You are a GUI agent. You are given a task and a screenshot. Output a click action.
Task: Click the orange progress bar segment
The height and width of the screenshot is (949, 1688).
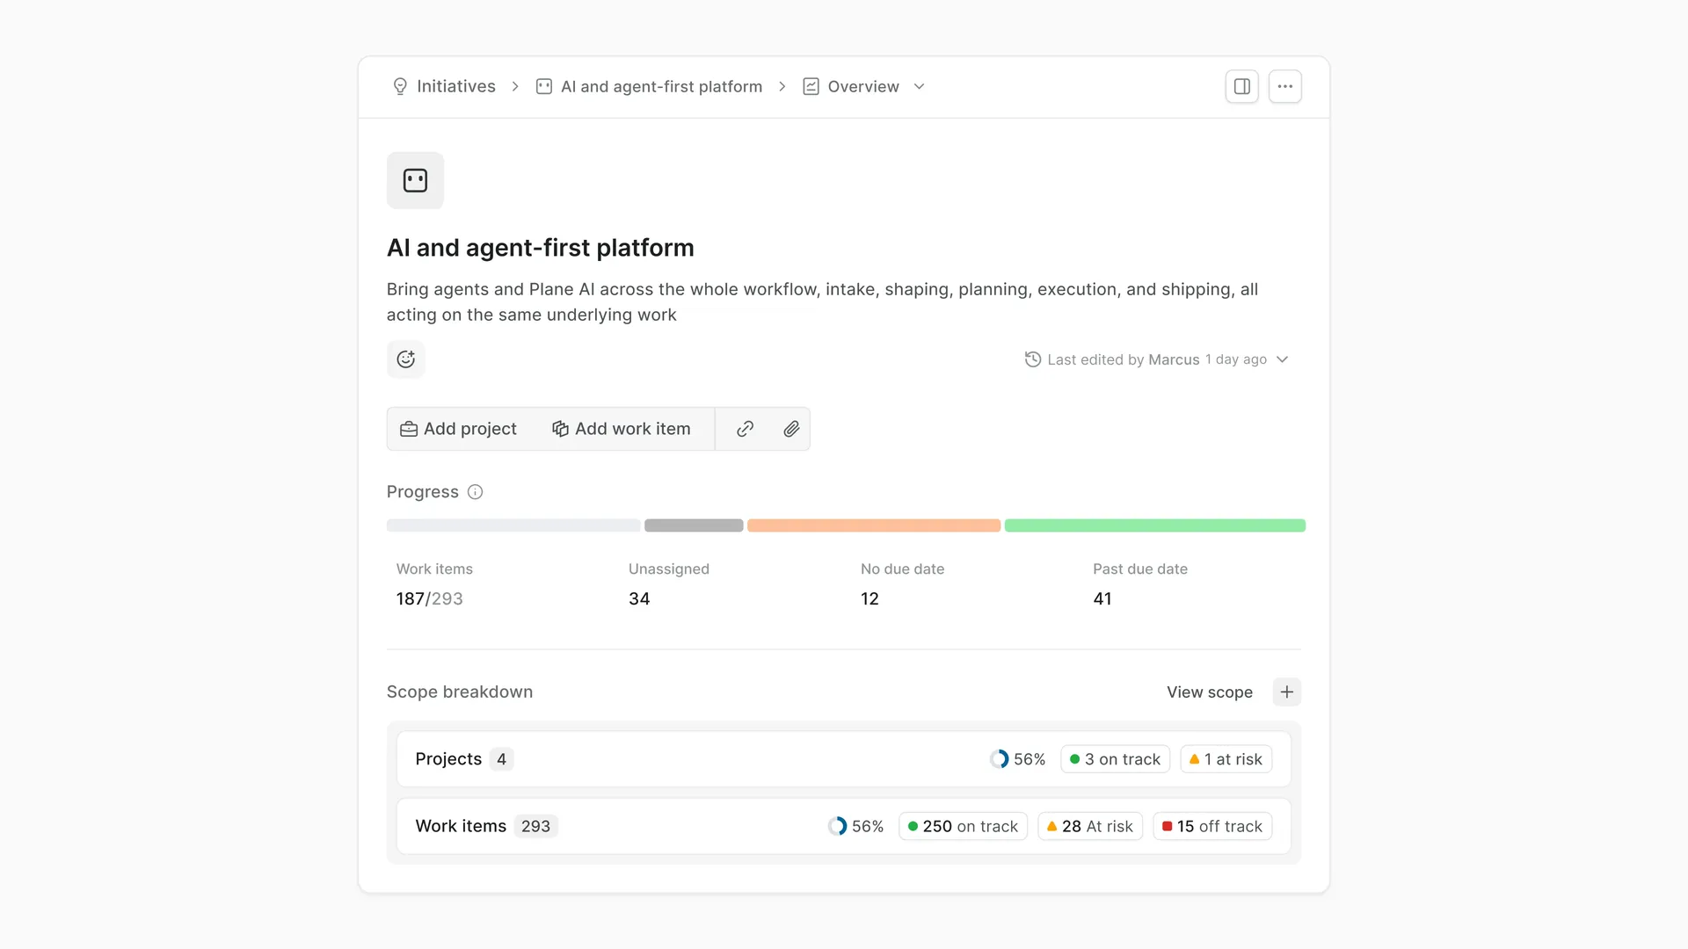tap(874, 525)
